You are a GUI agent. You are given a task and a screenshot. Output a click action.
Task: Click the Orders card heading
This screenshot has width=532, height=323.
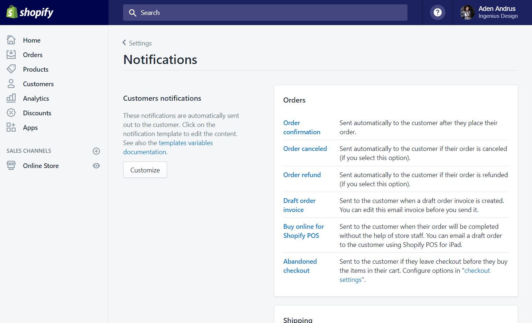point(294,100)
